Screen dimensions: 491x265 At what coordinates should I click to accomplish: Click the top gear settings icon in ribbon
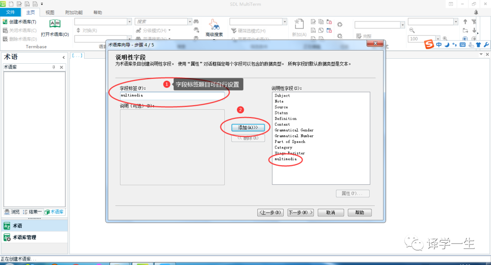click(x=340, y=25)
